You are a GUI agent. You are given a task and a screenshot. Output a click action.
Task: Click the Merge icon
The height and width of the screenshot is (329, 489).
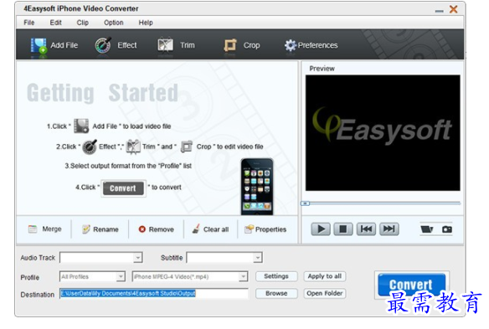[x=33, y=229]
